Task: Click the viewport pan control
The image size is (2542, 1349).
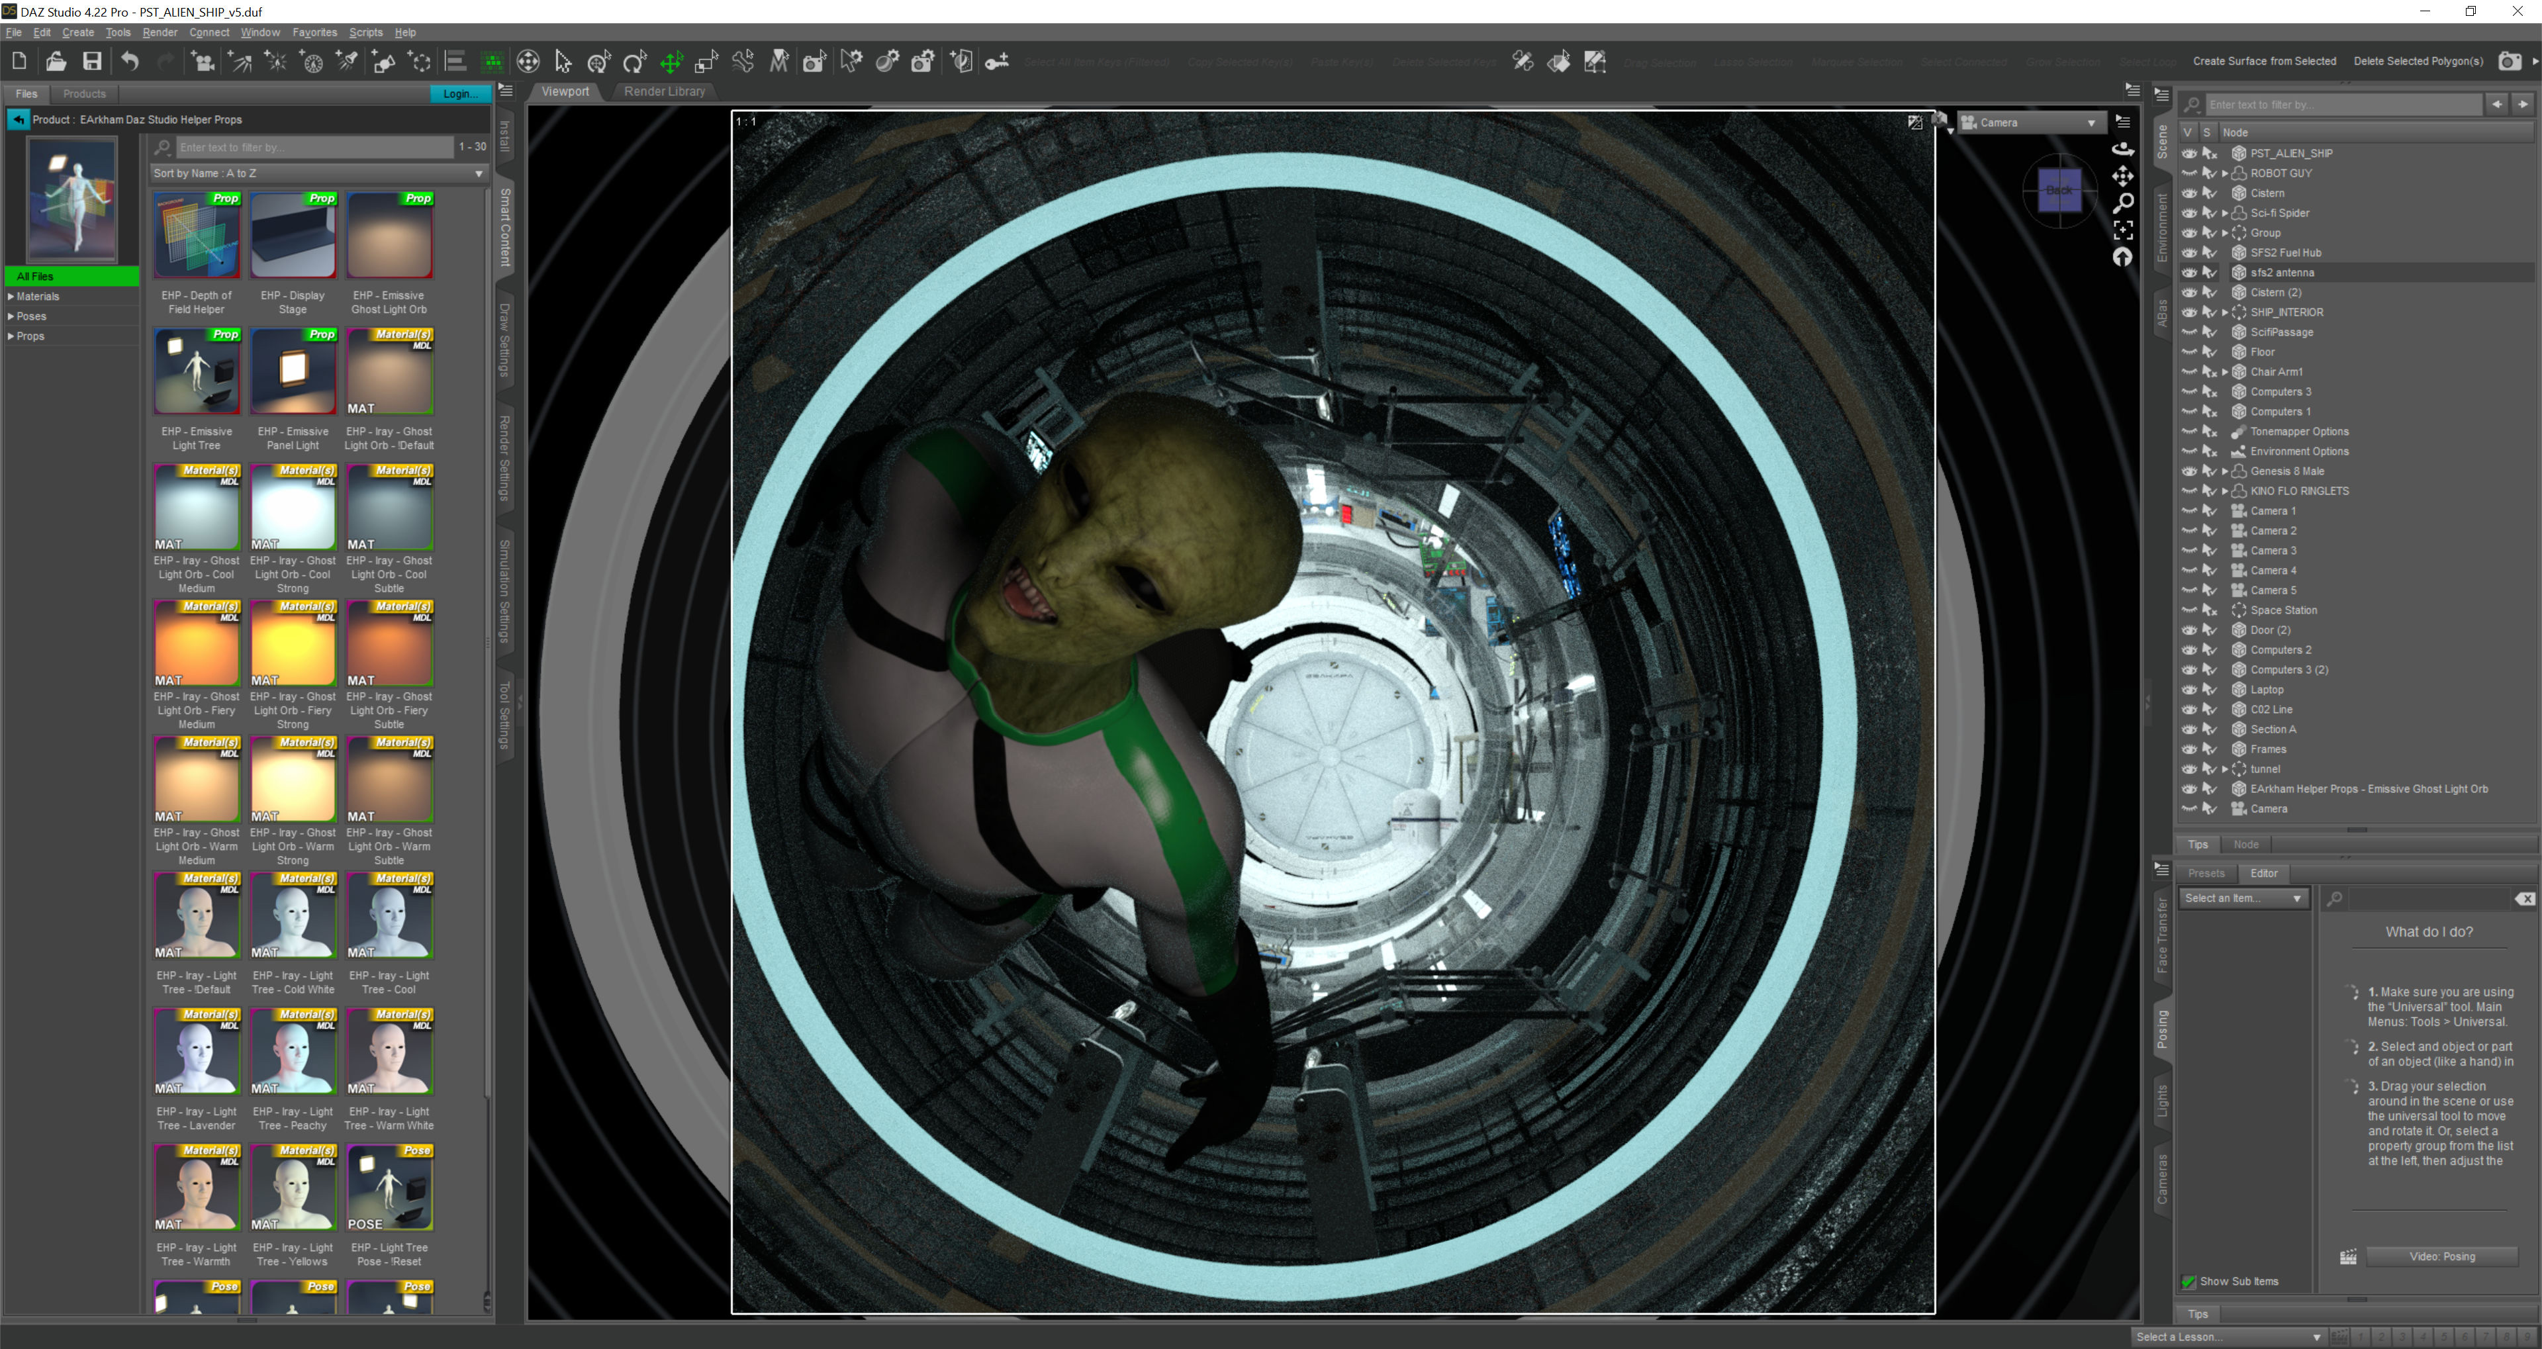Action: click(x=2122, y=175)
